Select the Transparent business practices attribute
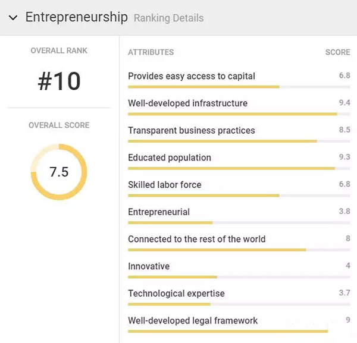Viewport: 357px width, 343px height. click(x=192, y=130)
